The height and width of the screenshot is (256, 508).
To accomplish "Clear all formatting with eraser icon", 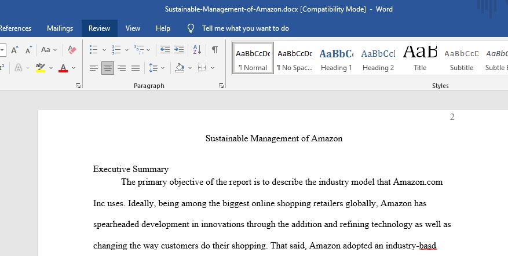I will coord(72,50).
